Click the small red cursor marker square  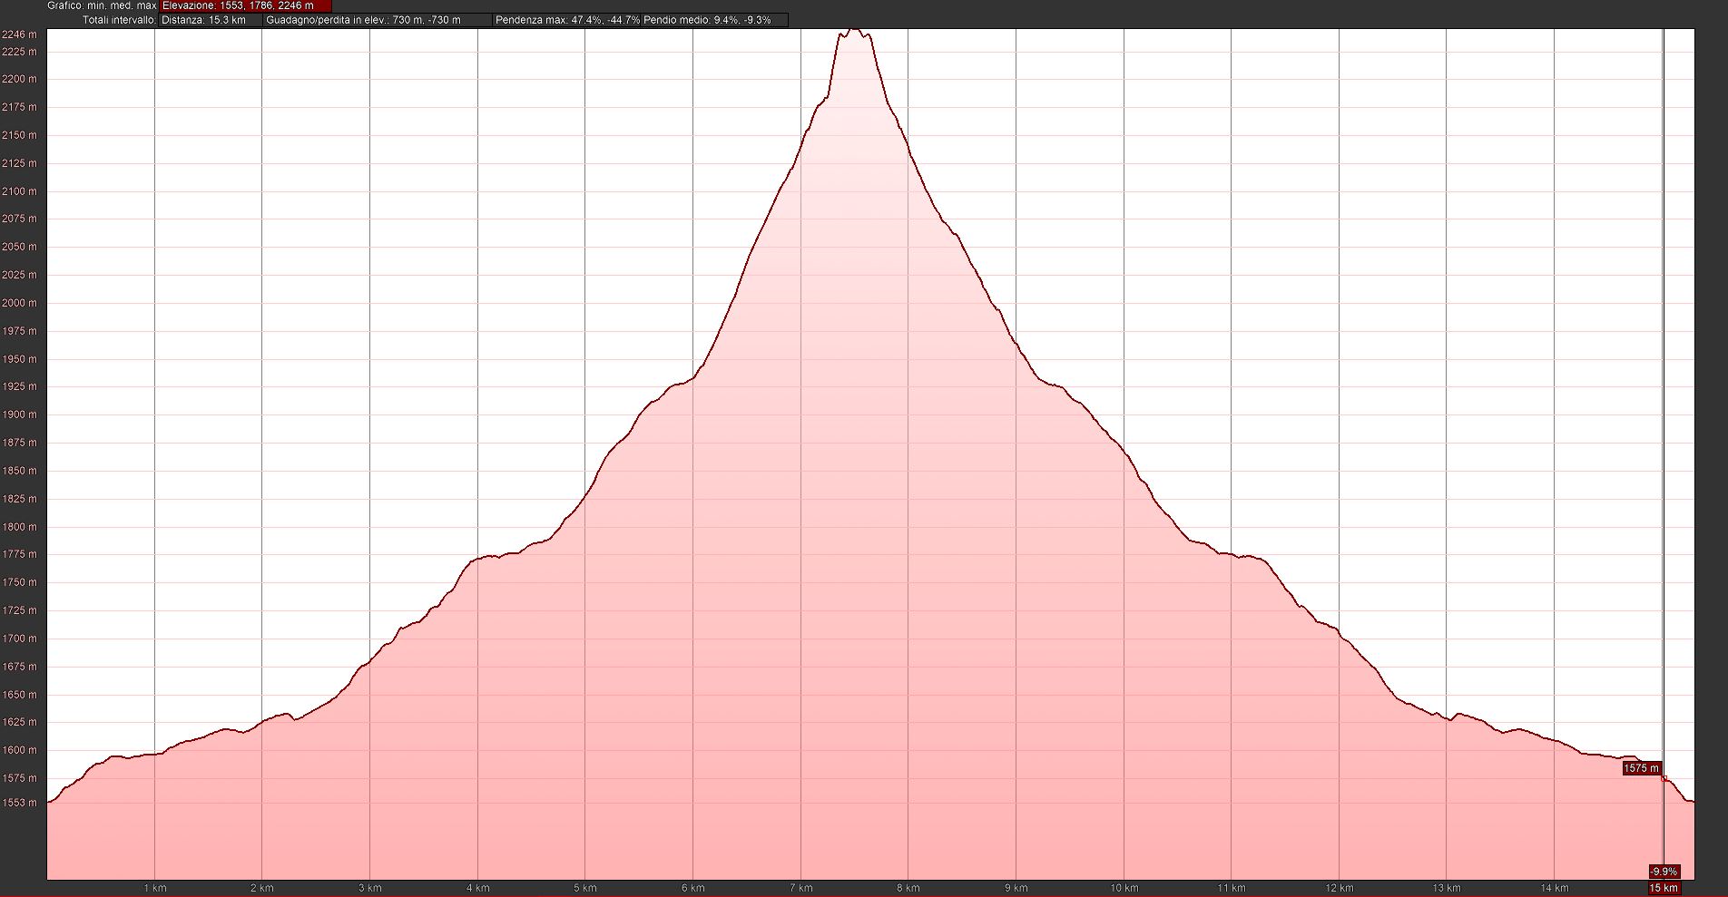[x=1664, y=778]
